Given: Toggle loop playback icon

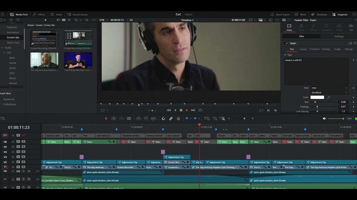Looking at the screenshot, I should point(200,110).
